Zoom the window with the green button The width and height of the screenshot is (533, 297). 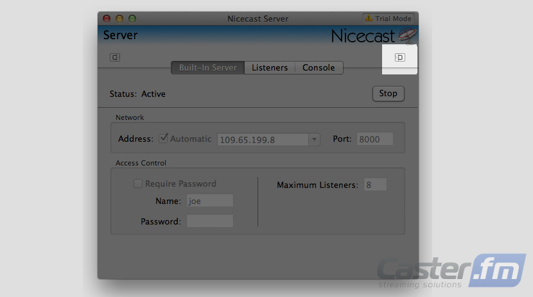[132, 19]
